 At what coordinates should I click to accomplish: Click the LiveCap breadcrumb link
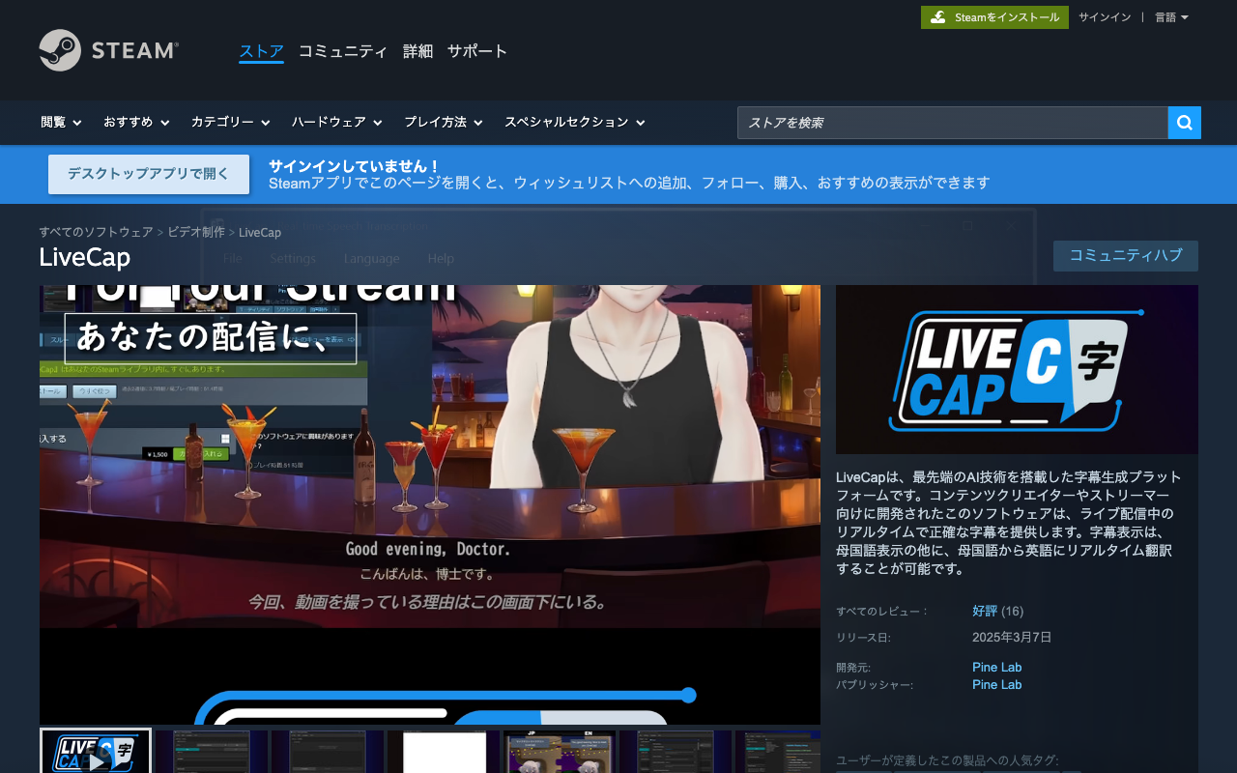(x=260, y=233)
